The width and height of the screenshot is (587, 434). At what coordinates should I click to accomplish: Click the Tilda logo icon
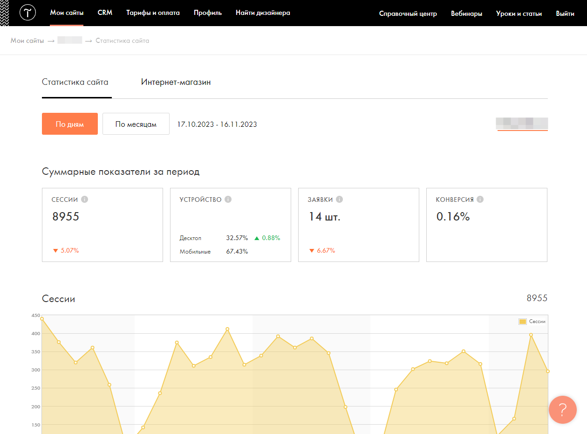28,13
